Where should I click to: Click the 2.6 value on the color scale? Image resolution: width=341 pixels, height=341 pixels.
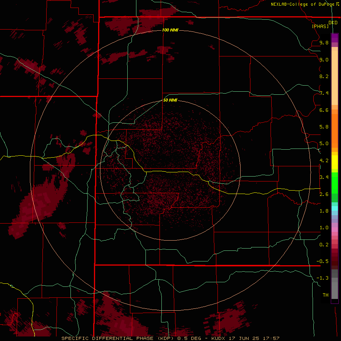point(324,194)
